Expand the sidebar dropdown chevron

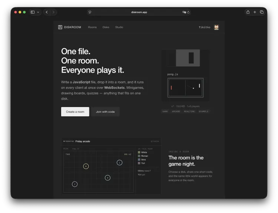coord(38,12)
